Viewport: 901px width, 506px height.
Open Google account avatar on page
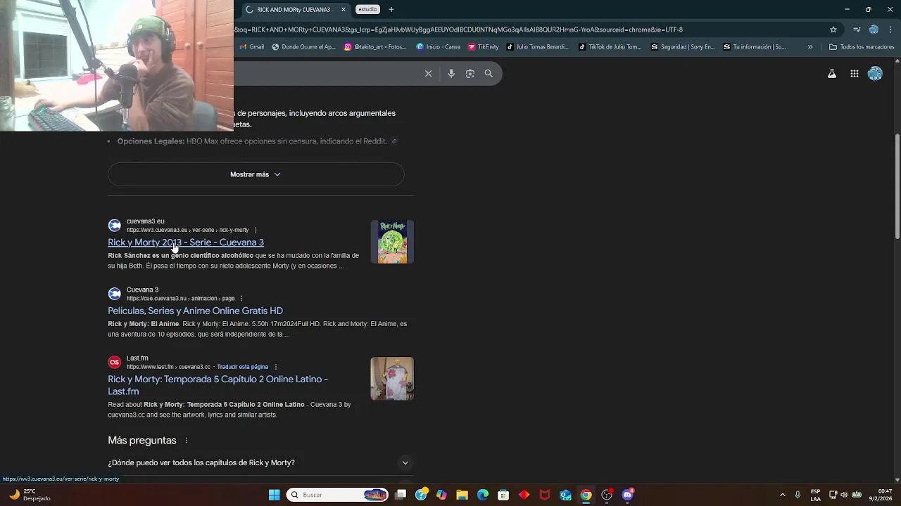click(875, 74)
